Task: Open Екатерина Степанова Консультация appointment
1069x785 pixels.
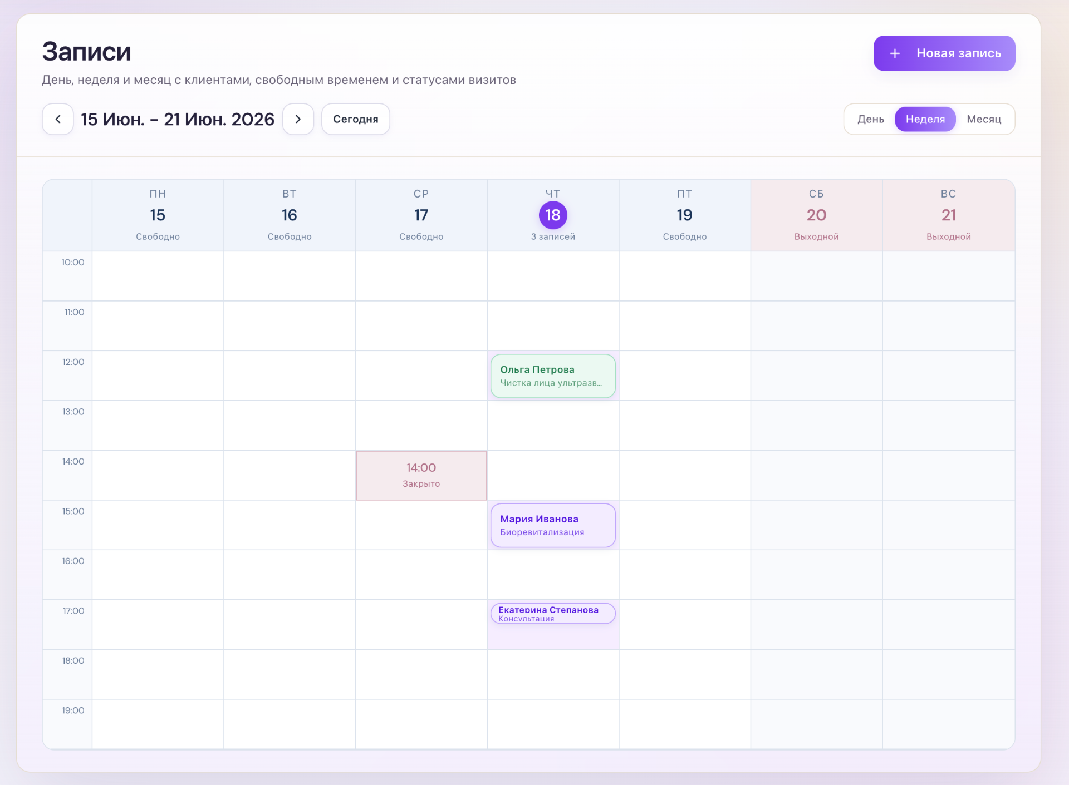Action: [553, 614]
